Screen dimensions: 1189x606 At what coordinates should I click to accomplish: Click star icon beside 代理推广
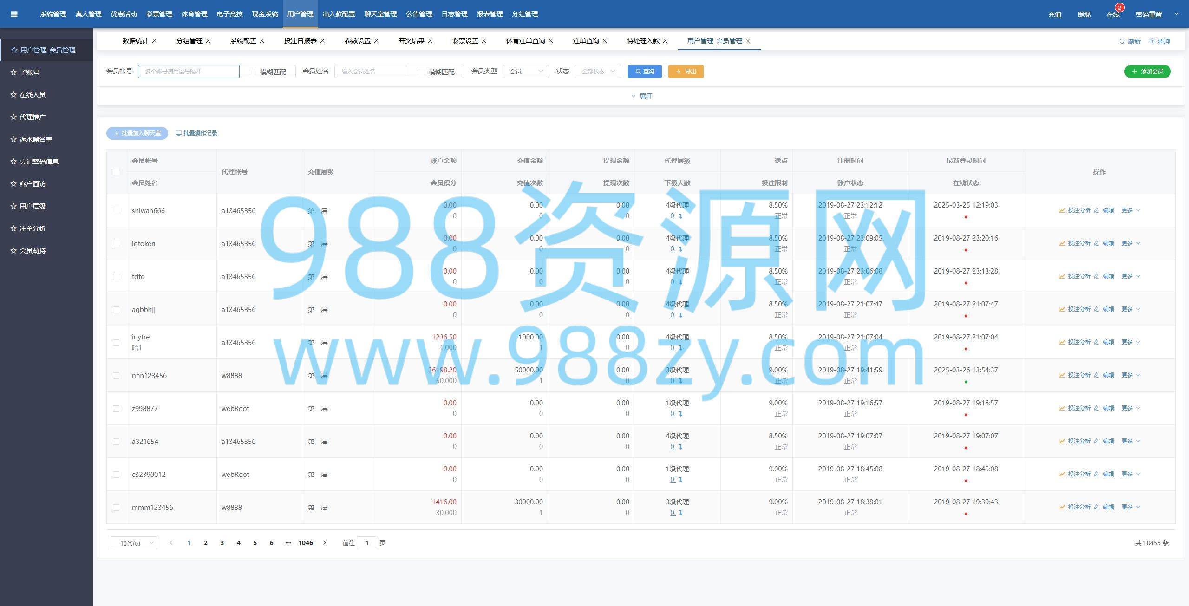click(13, 117)
